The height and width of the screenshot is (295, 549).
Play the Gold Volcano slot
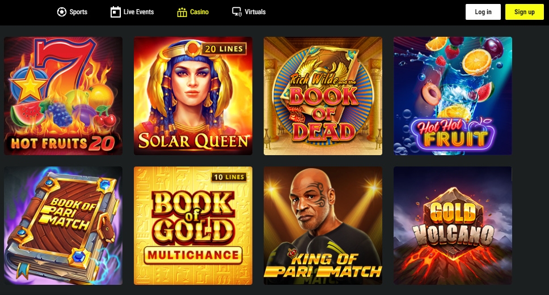(453, 225)
